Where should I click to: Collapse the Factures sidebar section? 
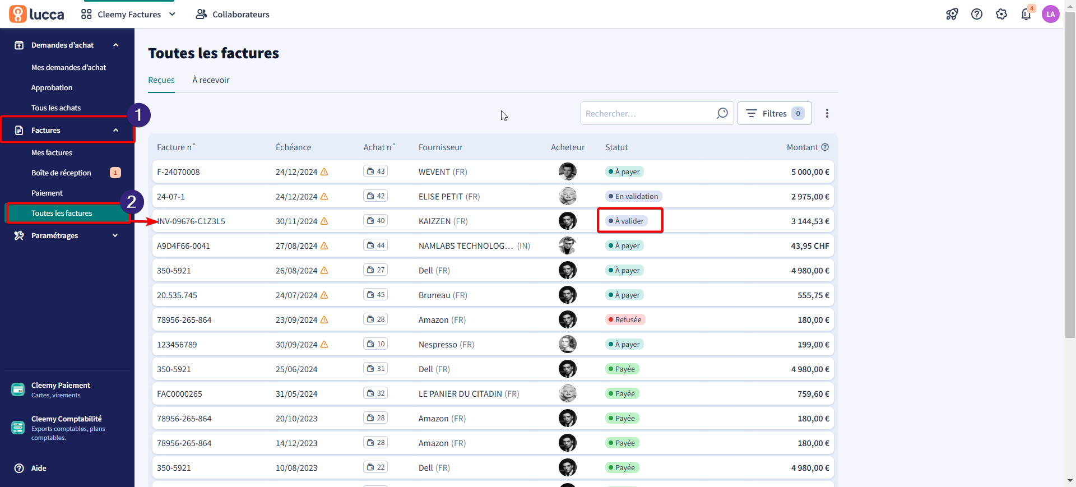coord(116,130)
